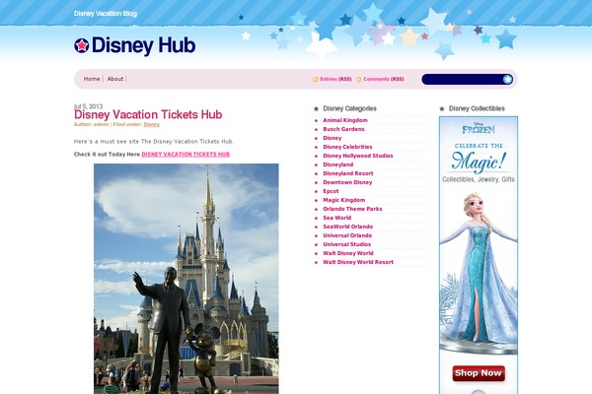Image resolution: width=592 pixels, height=394 pixels.
Task: Click the 'Author: admin' text
Action: (91, 124)
